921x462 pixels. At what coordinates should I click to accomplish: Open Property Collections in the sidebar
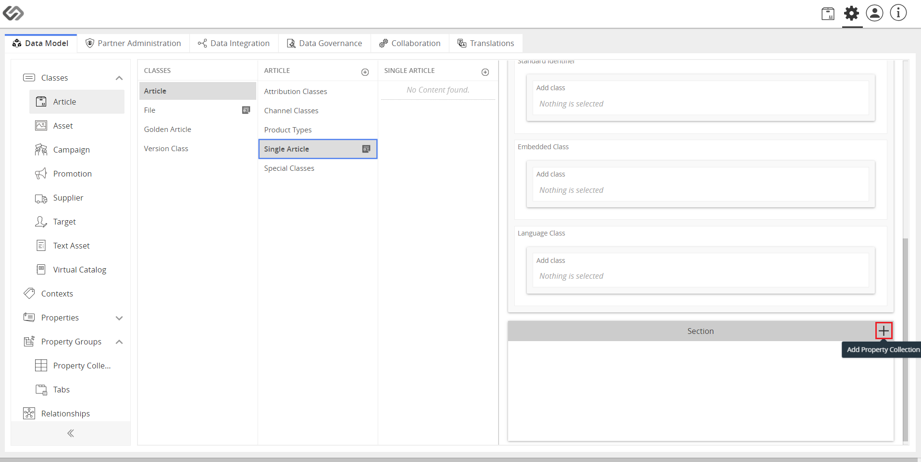tap(77, 366)
